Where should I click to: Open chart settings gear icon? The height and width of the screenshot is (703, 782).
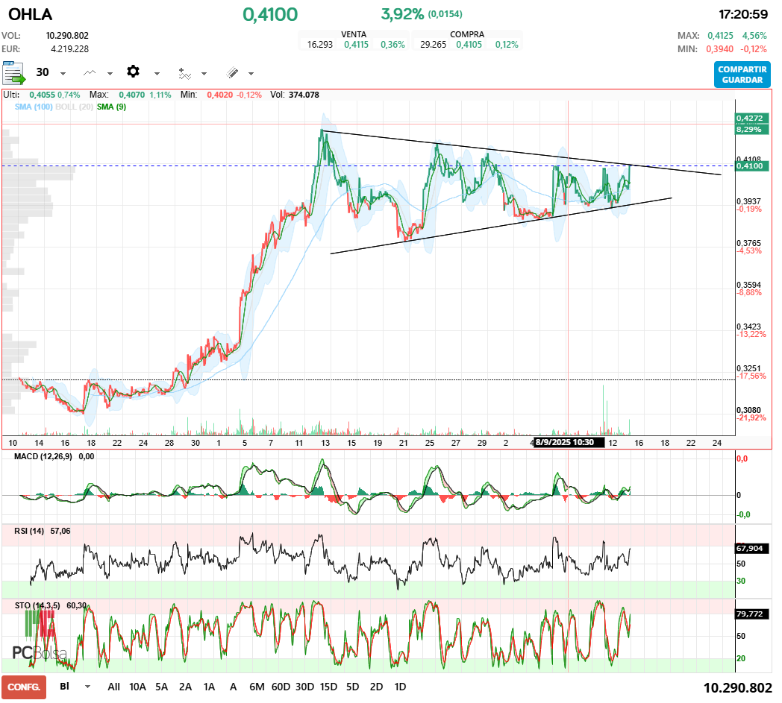133,72
